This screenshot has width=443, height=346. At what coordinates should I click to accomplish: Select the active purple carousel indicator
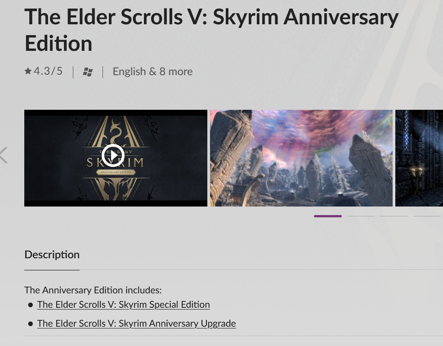pyautogui.click(x=327, y=216)
